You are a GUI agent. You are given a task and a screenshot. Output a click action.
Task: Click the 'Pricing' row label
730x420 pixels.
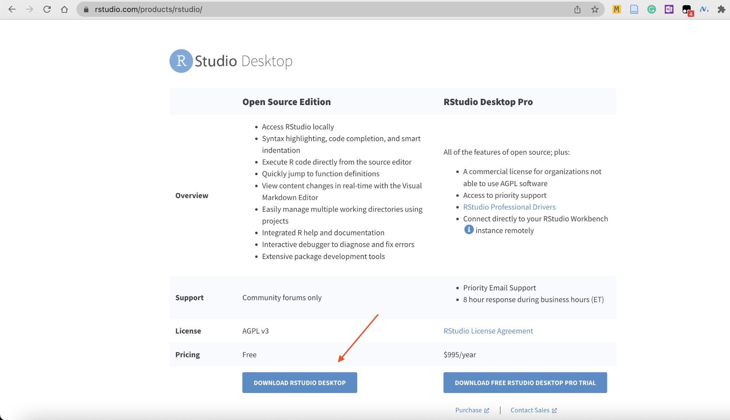click(188, 354)
